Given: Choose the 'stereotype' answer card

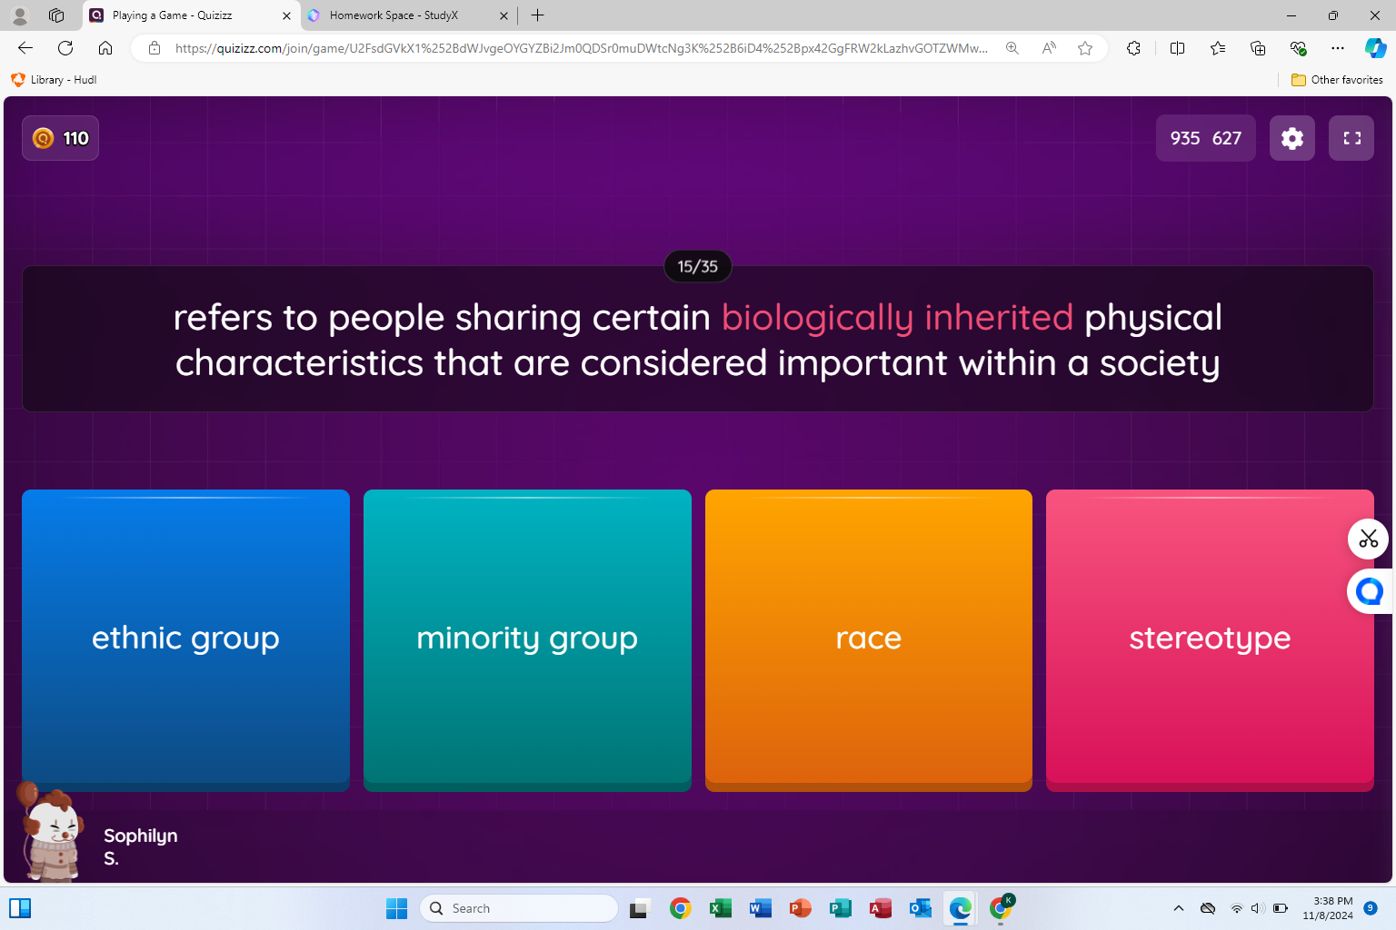Looking at the screenshot, I should coord(1210,639).
